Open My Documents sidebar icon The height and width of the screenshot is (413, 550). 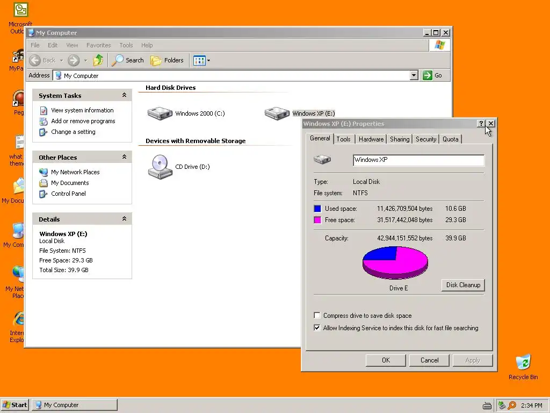44,183
